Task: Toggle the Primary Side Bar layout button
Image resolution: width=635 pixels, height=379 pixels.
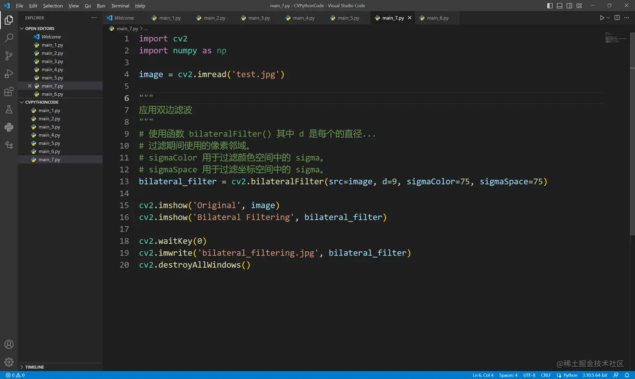Action: [x=550, y=5]
